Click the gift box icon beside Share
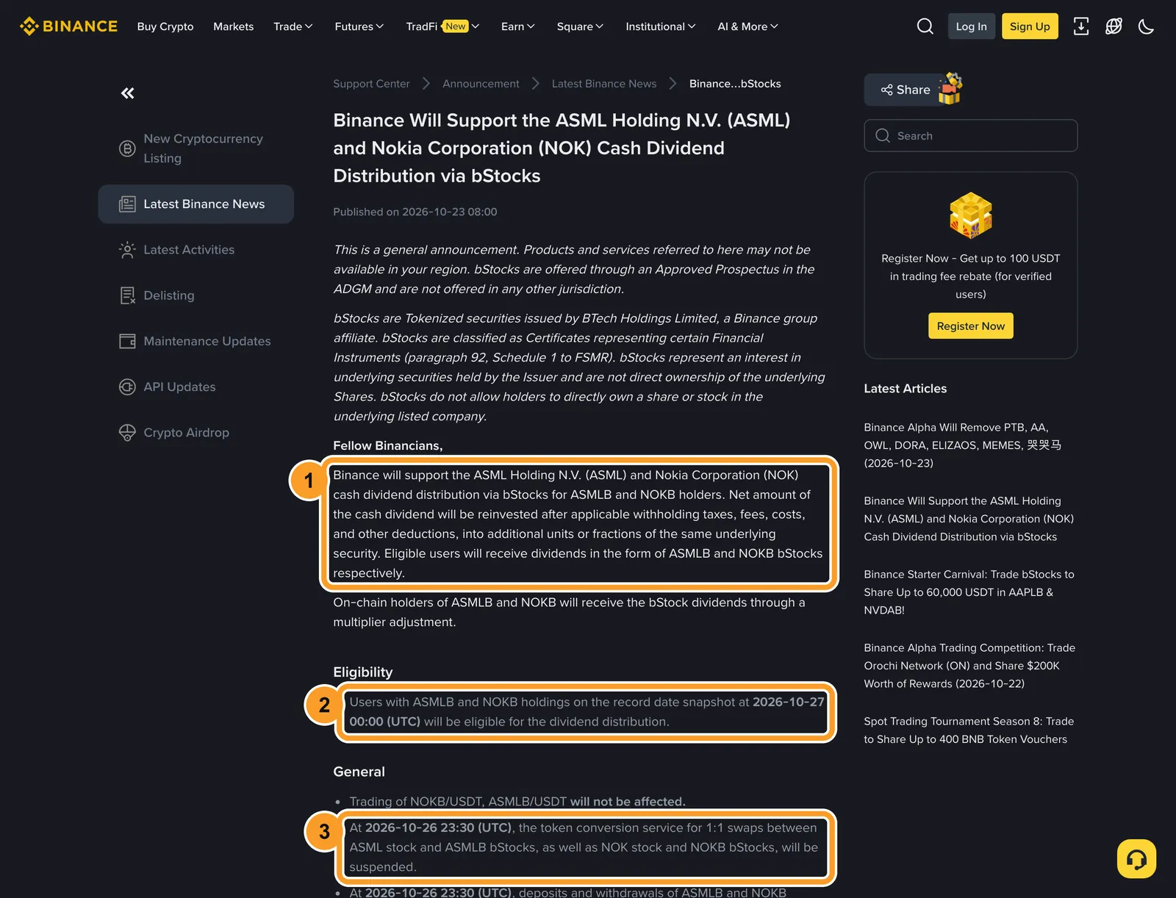Viewport: 1176px width, 898px height. [950, 89]
